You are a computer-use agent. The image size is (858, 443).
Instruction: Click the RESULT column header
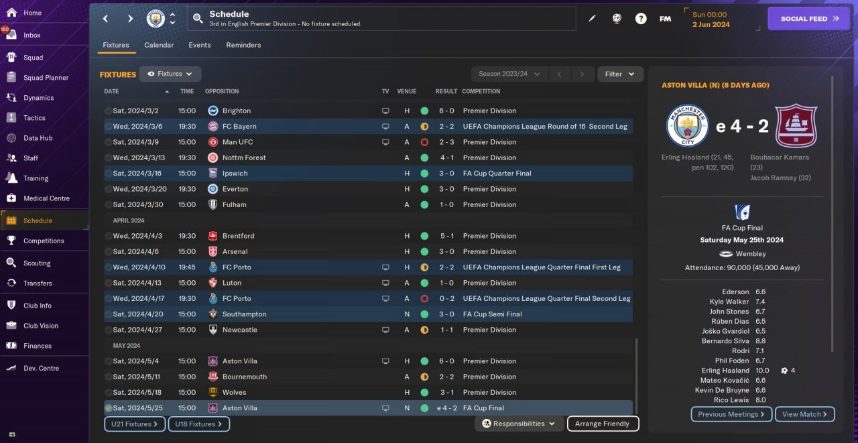(446, 91)
